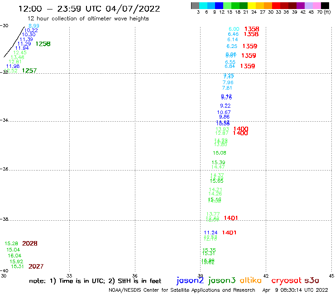Click the 8.99 wave height value
Viewport: 335px width, 294px height.
click(34, 26)
